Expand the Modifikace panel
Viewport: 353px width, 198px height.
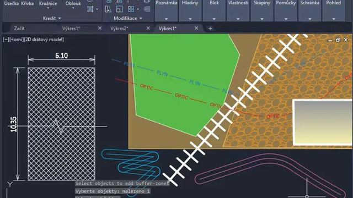tap(128, 18)
